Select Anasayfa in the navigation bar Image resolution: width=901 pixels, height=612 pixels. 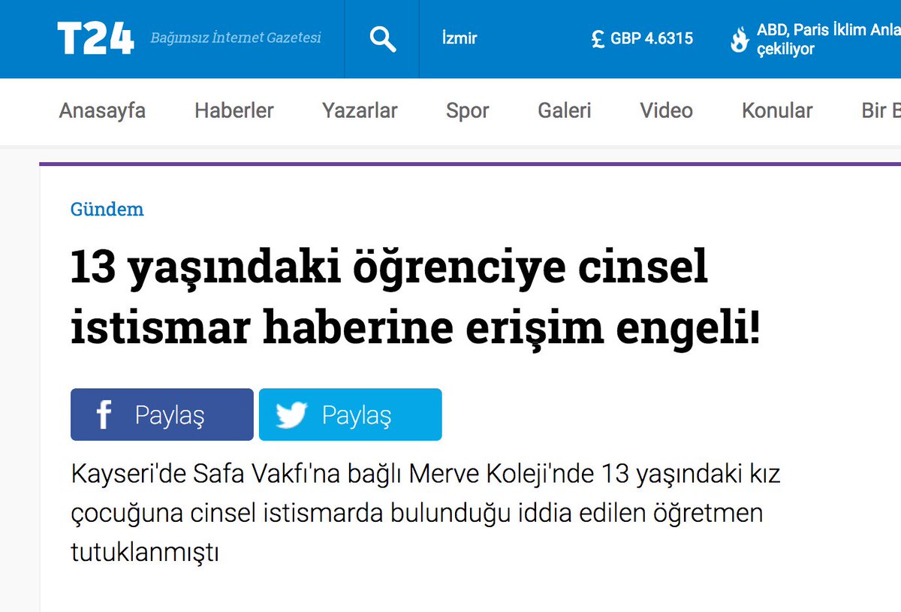coord(102,110)
